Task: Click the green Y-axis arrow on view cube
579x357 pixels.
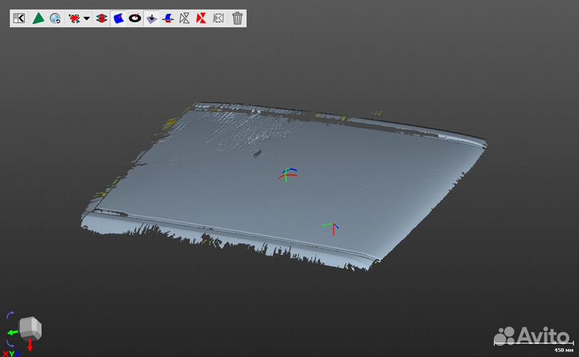Action: [x=12, y=333]
